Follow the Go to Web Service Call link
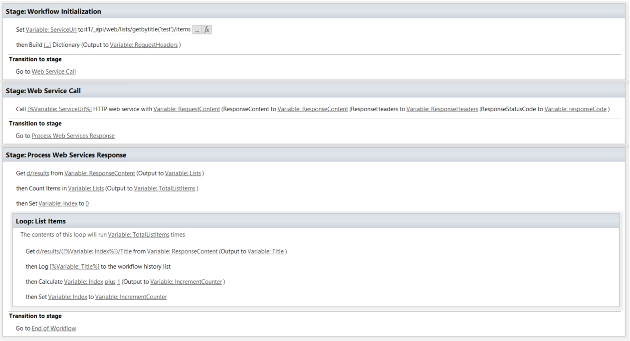 [x=54, y=71]
